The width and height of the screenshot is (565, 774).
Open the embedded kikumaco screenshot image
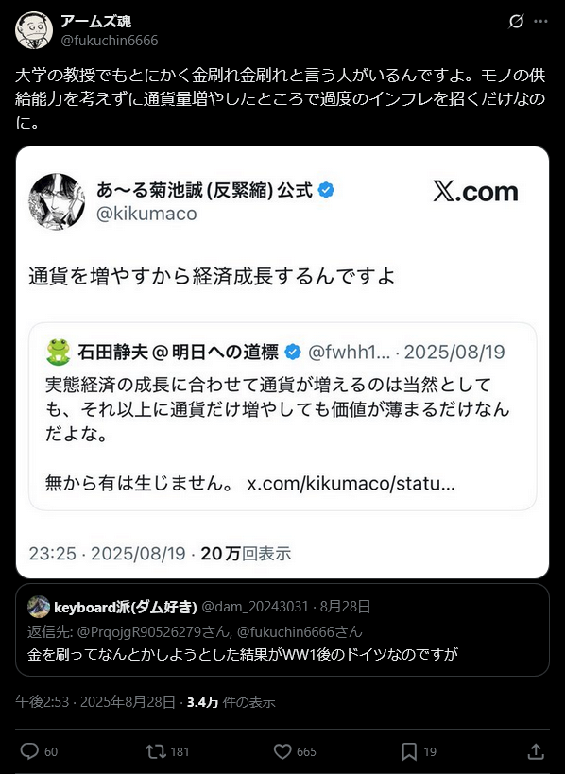click(x=282, y=362)
